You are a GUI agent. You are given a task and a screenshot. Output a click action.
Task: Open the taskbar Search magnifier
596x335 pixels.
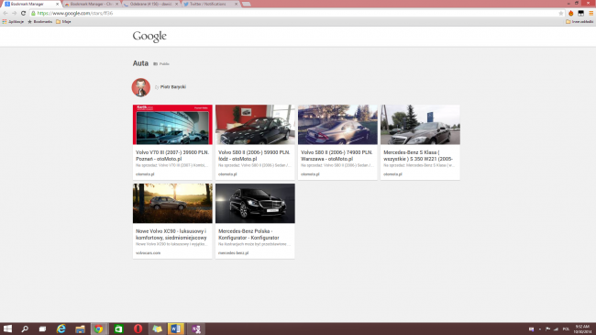click(25, 329)
